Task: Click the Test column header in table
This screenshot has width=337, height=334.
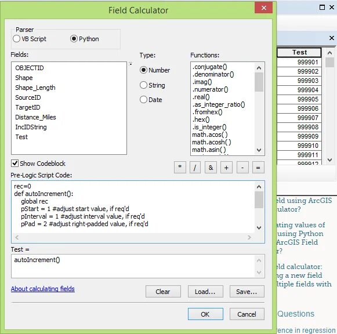Action: pyautogui.click(x=299, y=52)
